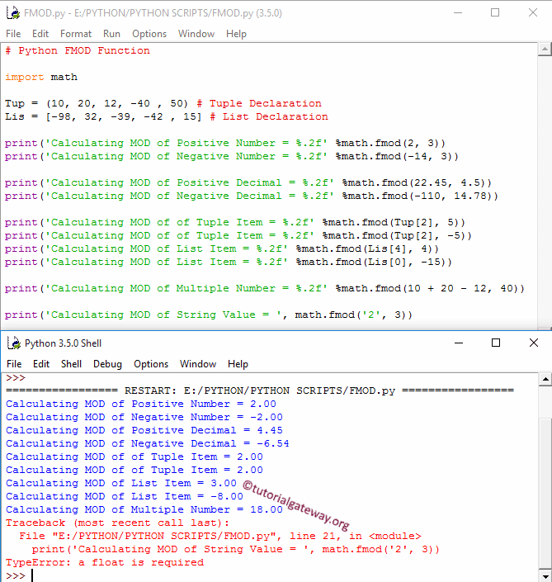Open Shell menu in Python Shell
Image resolution: width=552 pixels, height=582 pixels.
(71, 364)
